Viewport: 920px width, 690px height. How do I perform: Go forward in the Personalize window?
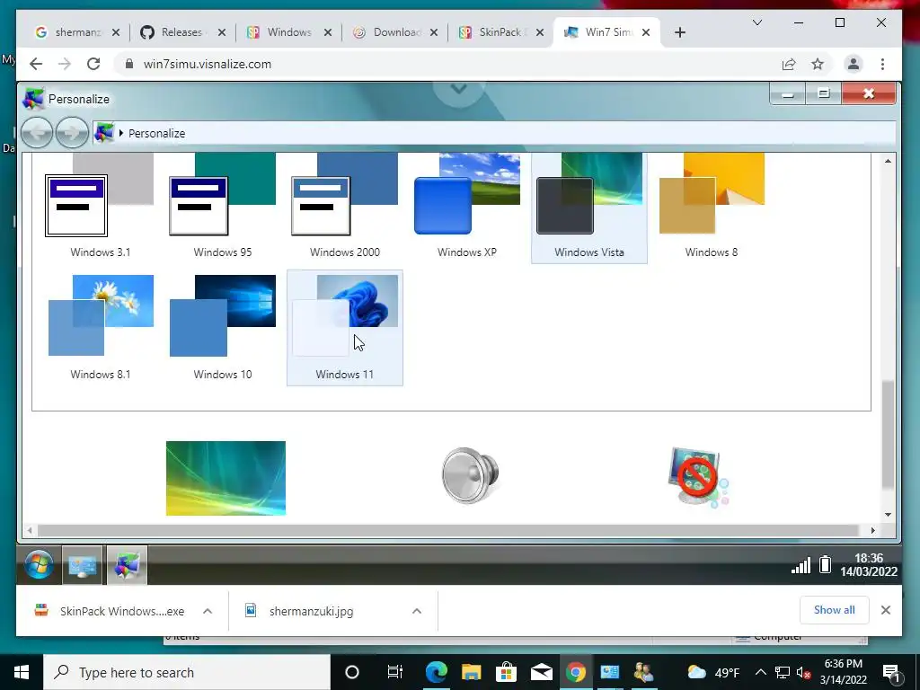click(72, 133)
